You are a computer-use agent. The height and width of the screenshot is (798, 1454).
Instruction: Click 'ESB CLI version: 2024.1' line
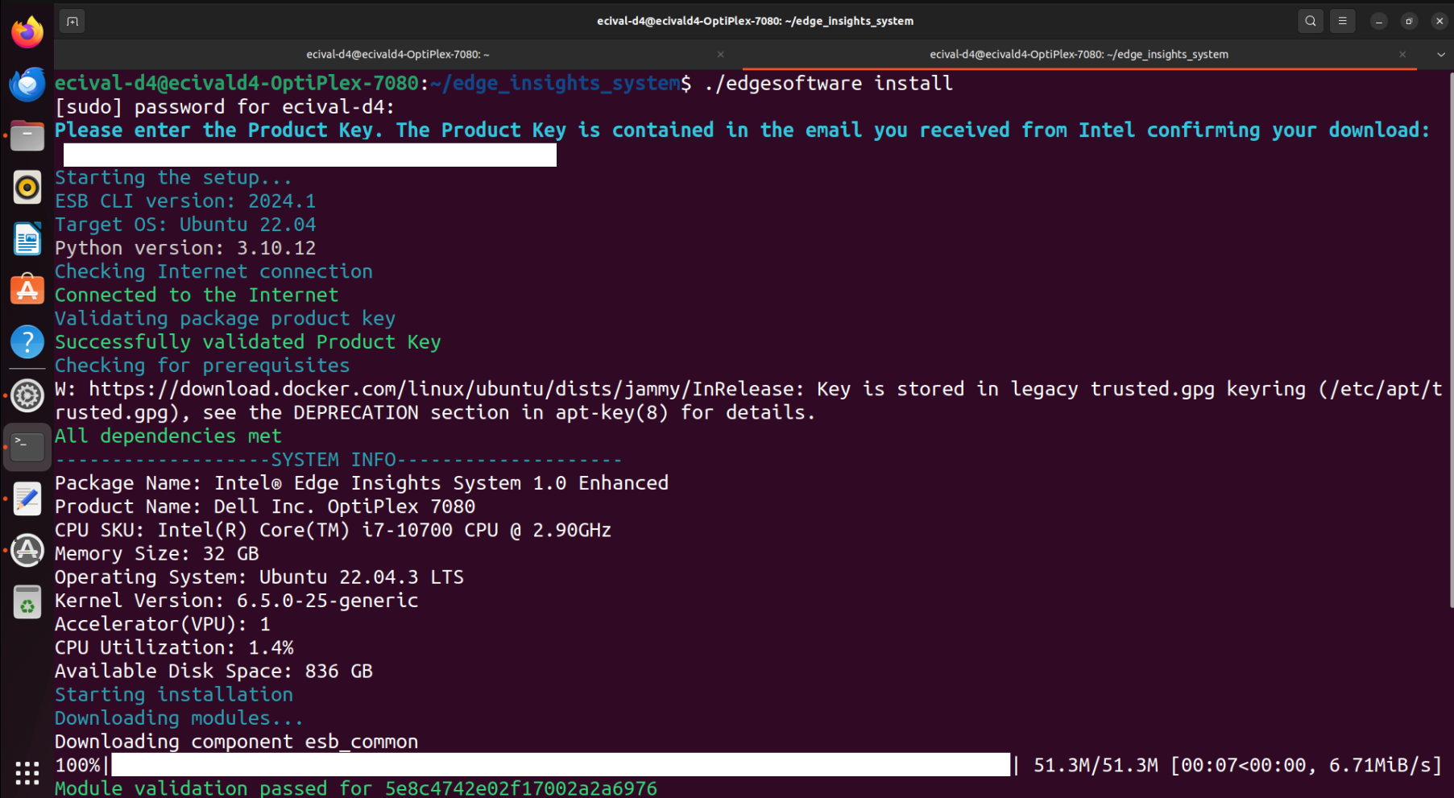[x=185, y=201]
